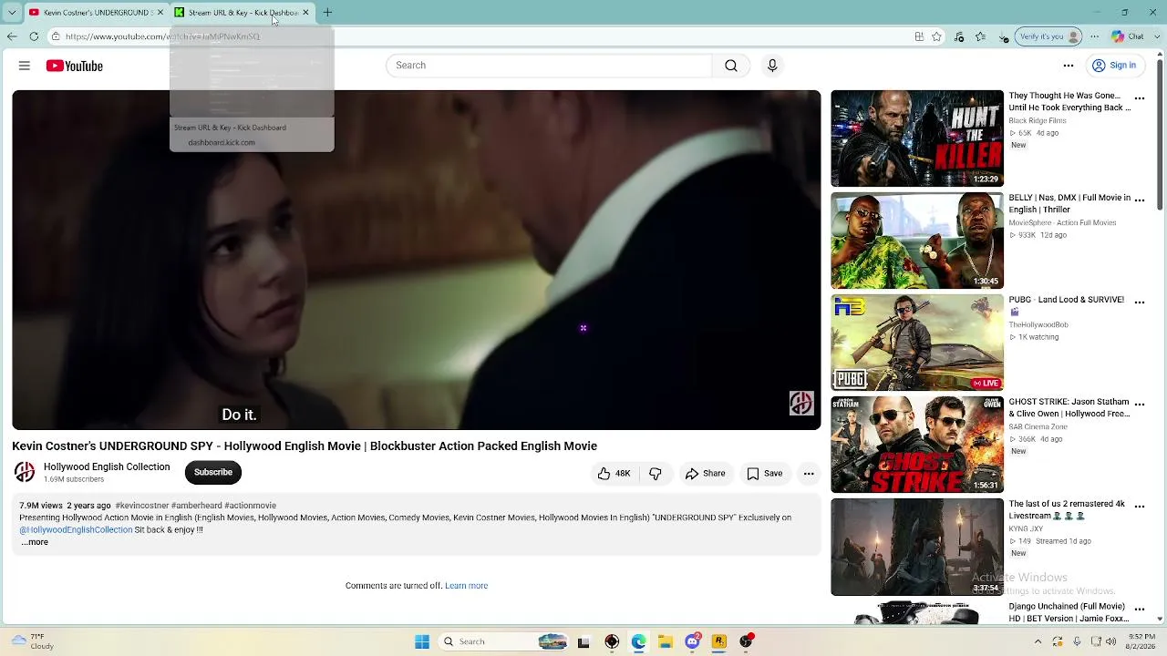Open Rockstar Games Launcher from taskbar
The height and width of the screenshot is (656, 1167).
(x=719, y=641)
